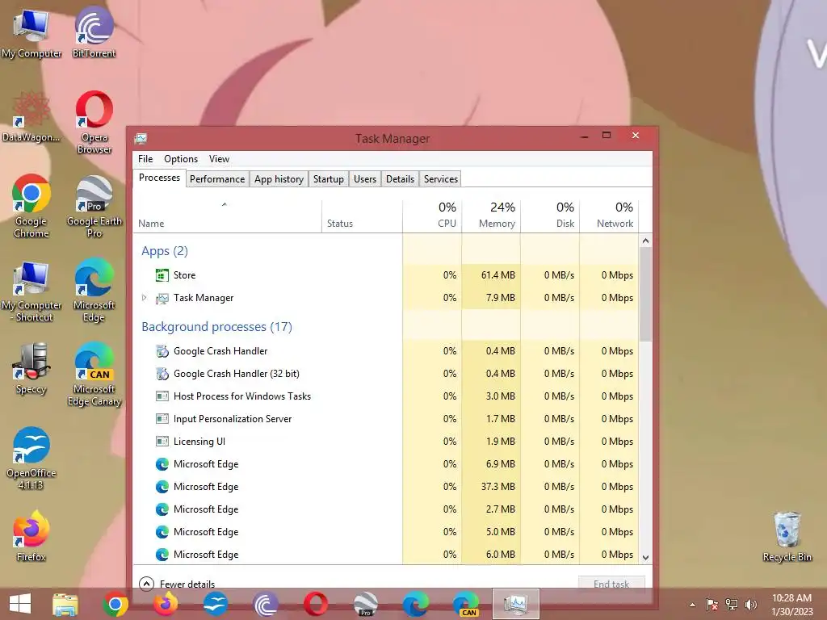The width and height of the screenshot is (827, 620).
Task: Launch Edge Canary from the taskbar
Action: [x=466, y=604]
